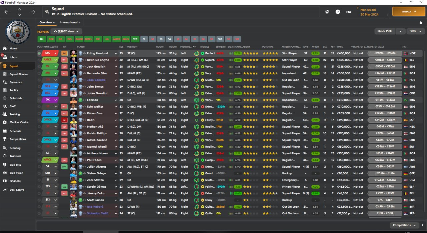This screenshot has height=233, width=427.
Task: Open Bernardo Silva's player profile
Action: click(x=97, y=73)
